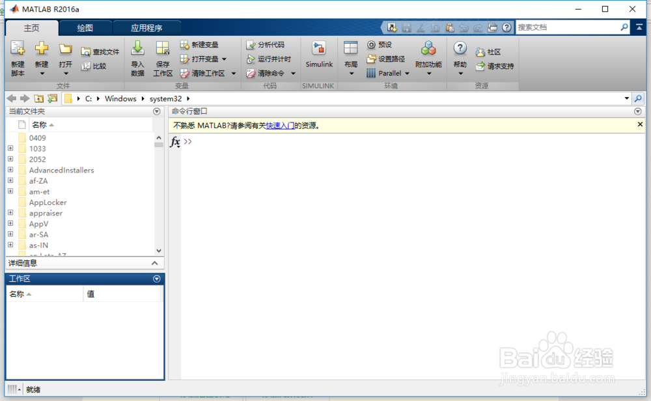This screenshot has height=401, width=651.
Task: Click Compare (比较) tool
Action: coord(94,66)
